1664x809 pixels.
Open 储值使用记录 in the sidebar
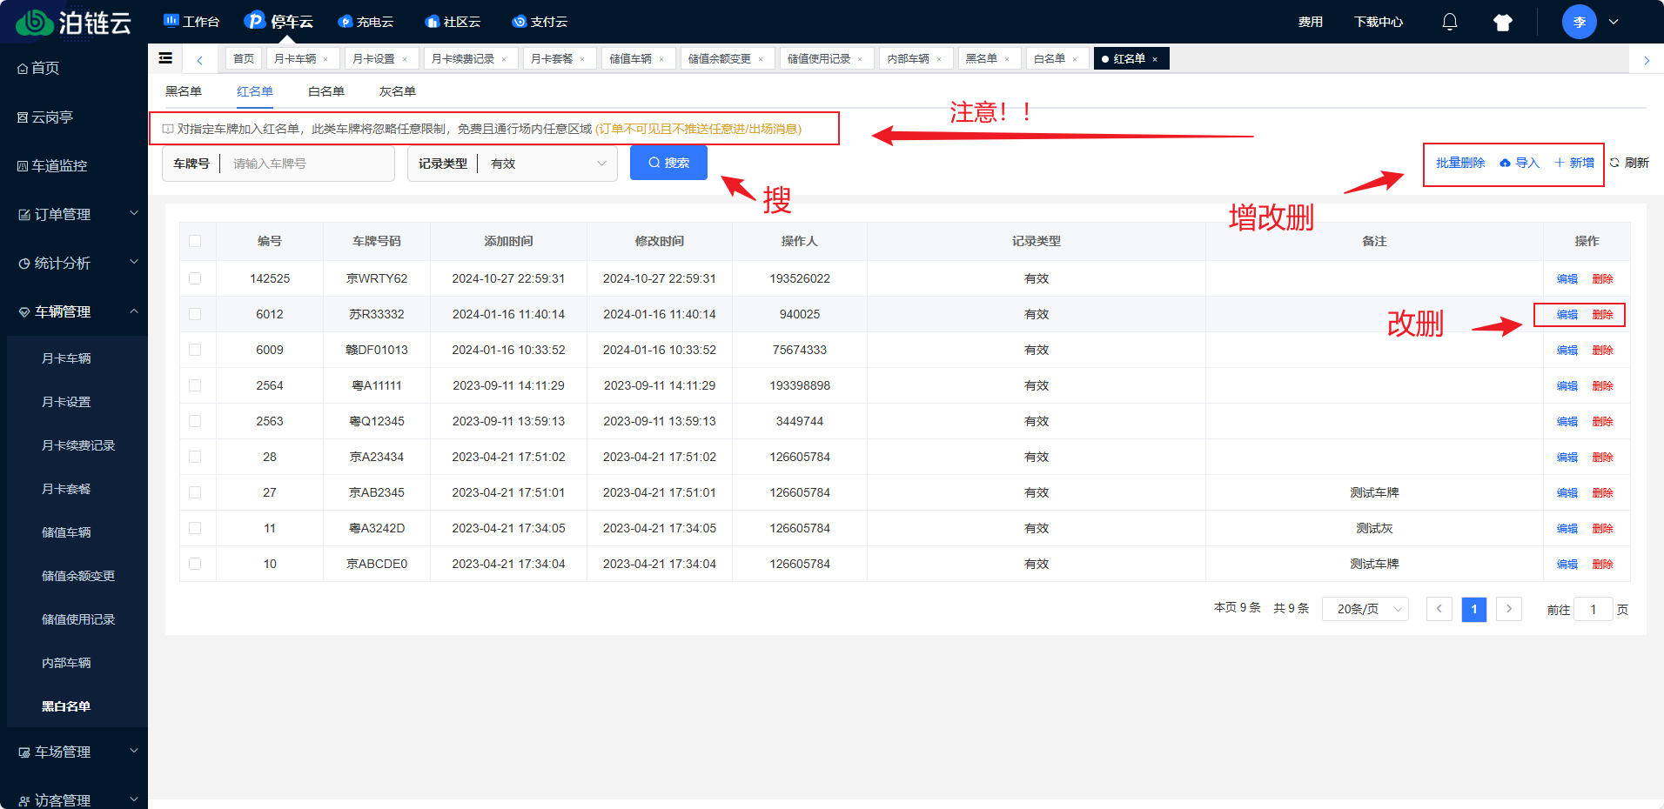pos(78,619)
